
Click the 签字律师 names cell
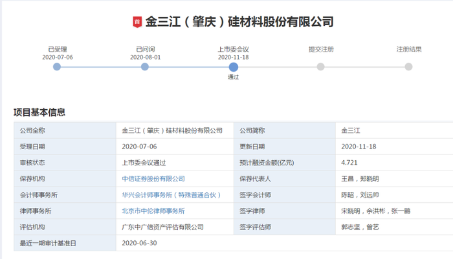[x=394, y=211]
